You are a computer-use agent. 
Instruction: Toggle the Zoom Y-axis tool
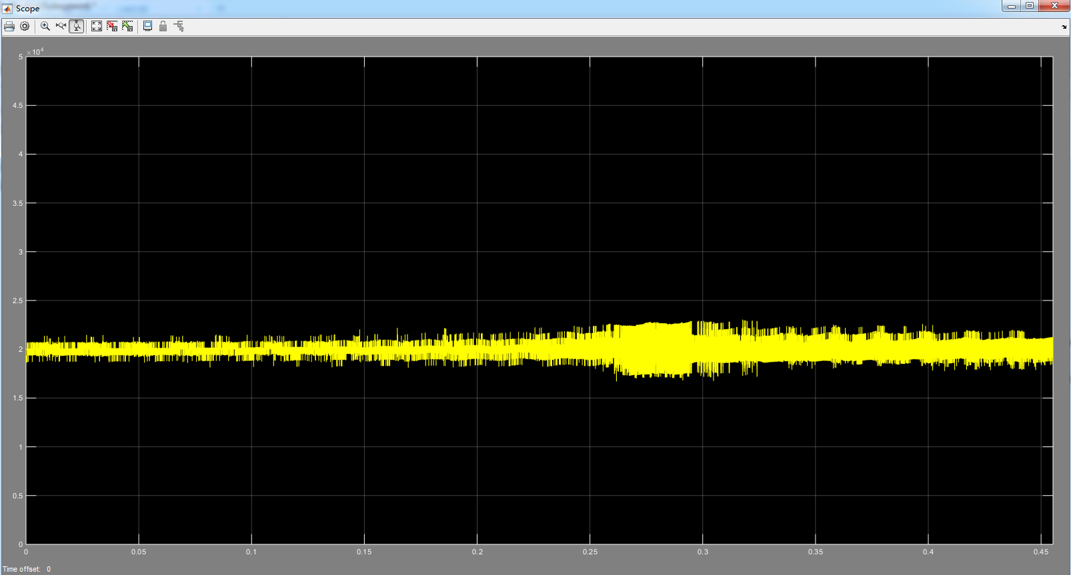(x=77, y=27)
